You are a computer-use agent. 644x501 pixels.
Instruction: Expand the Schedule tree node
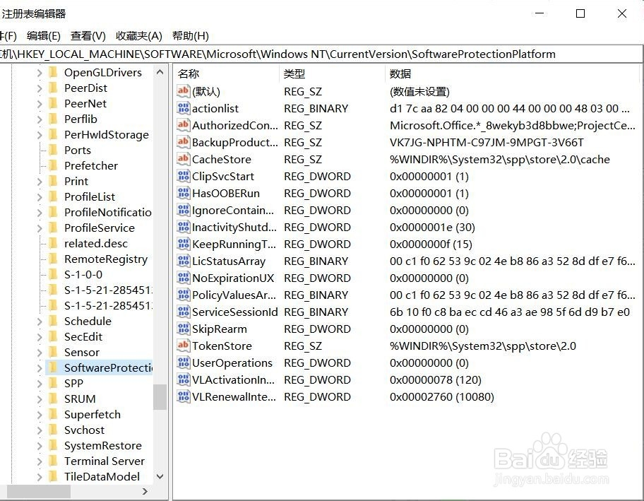[41, 321]
